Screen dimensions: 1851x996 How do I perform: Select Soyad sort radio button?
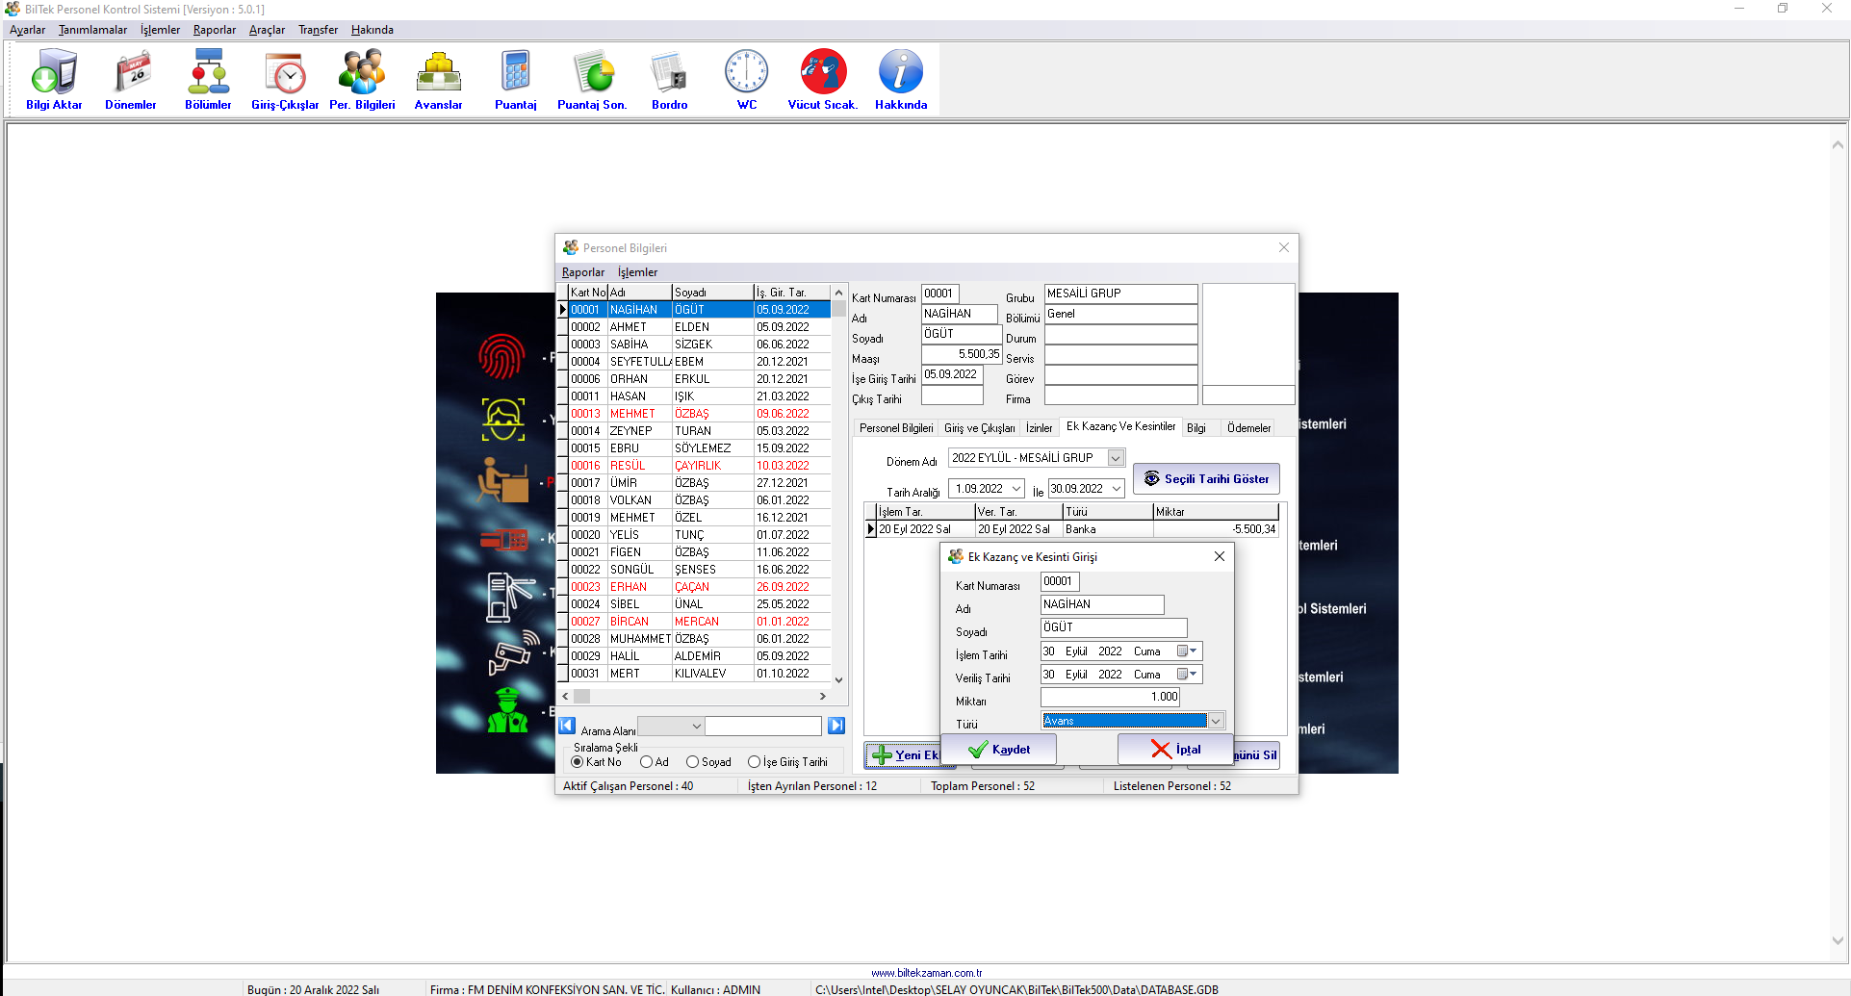point(692,762)
